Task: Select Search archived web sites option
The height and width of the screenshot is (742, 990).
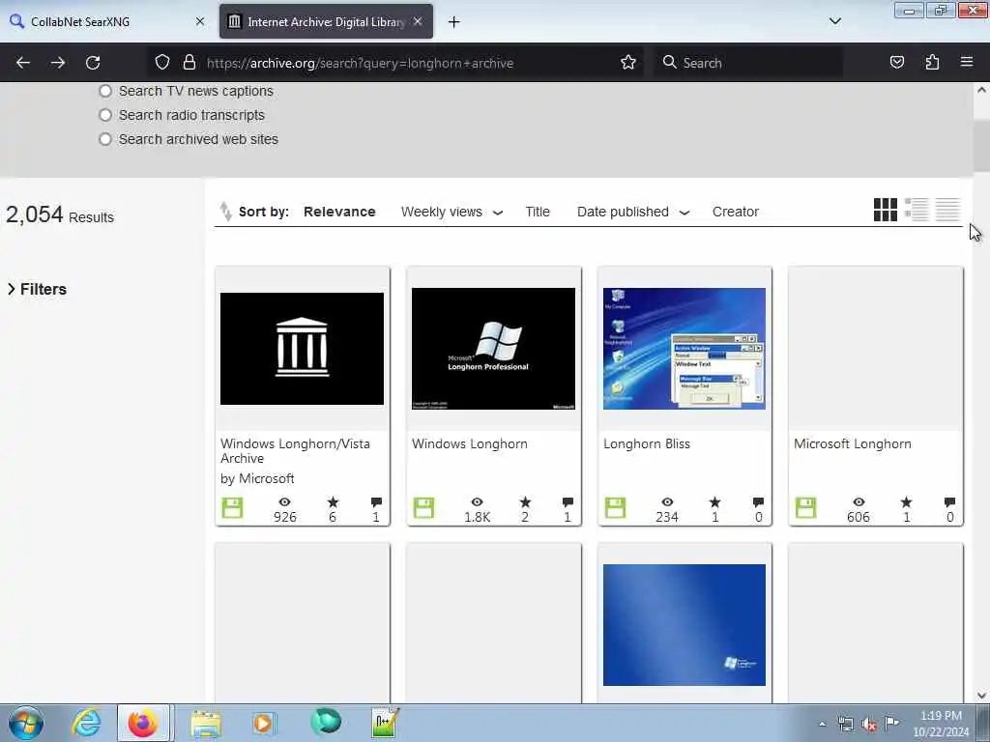Action: point(105,139)
